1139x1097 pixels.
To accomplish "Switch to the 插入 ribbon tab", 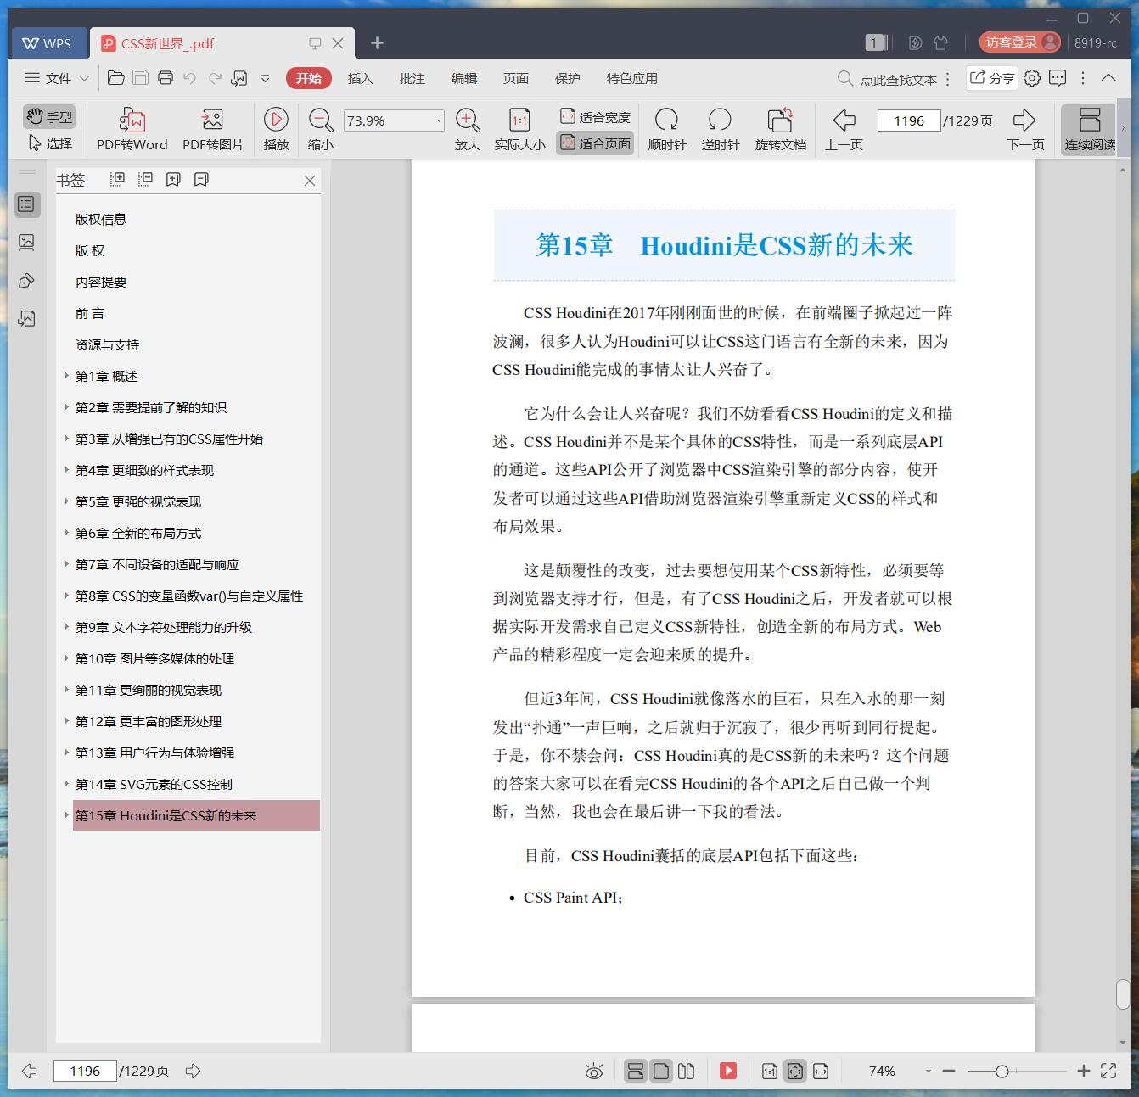I will pos(361,78).
